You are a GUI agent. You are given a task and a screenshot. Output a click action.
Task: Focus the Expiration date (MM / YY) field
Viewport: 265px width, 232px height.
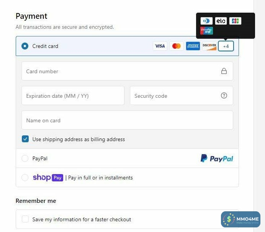coord(73,95)
